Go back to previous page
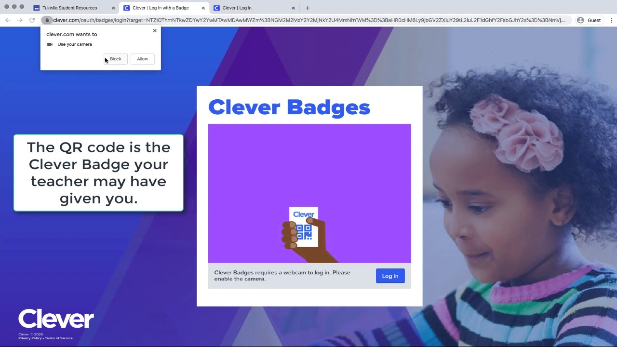This screenshot has width=617, height=347. pyautogui.click(x=8, y=20)
